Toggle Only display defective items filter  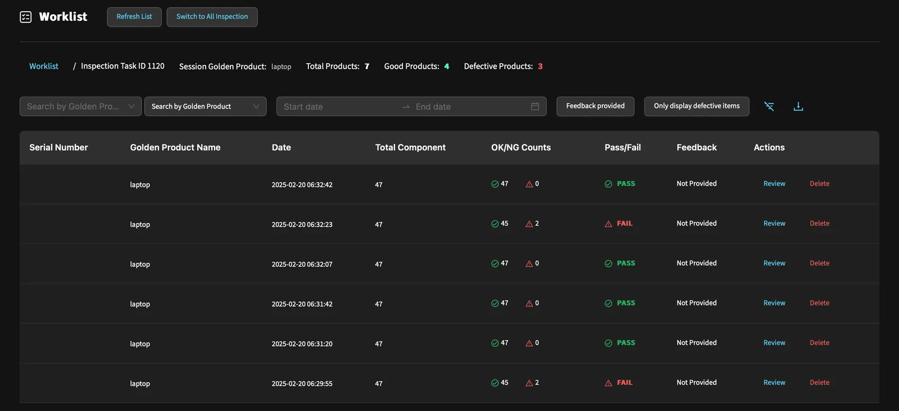[697, 106]
